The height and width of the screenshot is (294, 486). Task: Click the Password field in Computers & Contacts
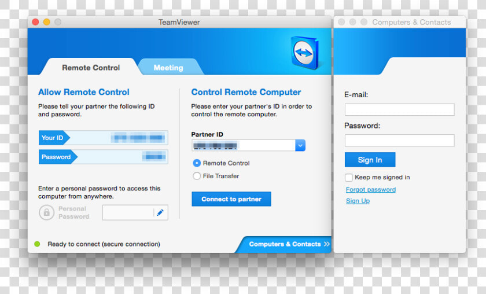coord(400,141)
